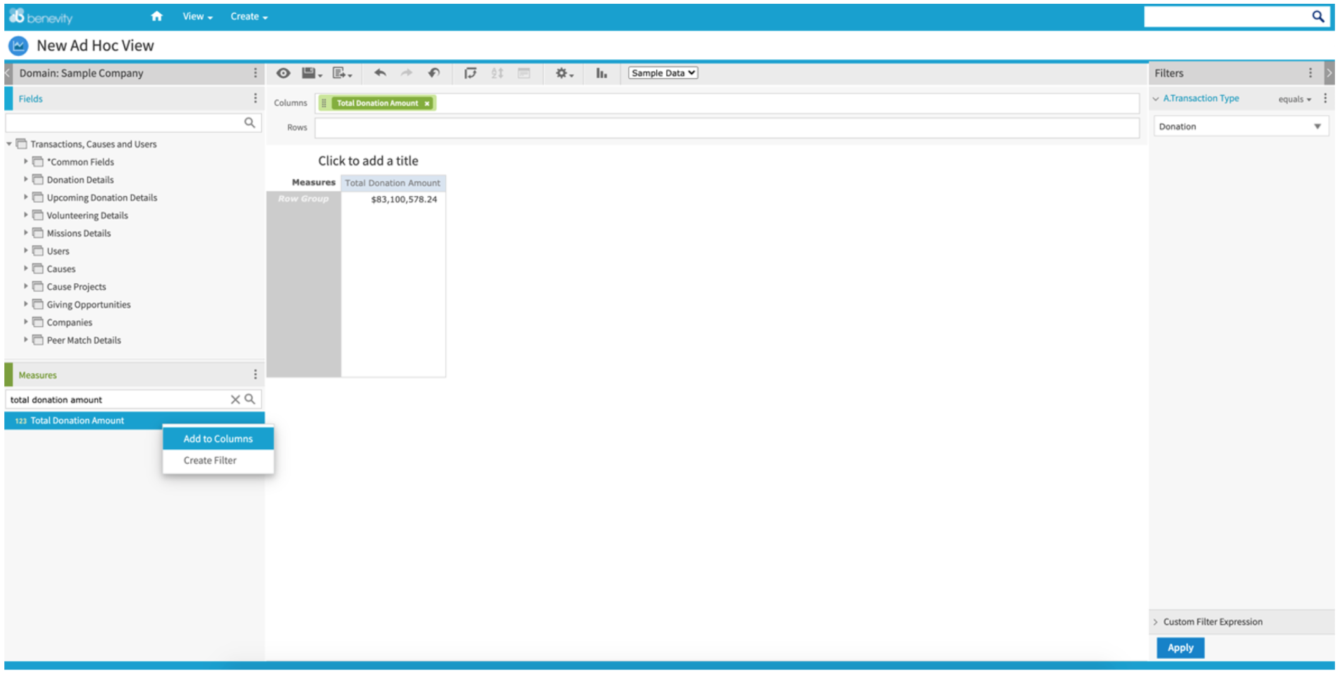Click the Measures search magnifier icon
1340x675 pixels.
[250, 399]
